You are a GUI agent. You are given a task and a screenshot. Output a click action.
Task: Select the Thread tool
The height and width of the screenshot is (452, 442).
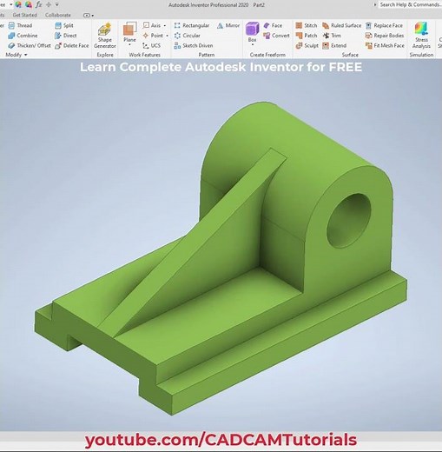tap(20, 25)
